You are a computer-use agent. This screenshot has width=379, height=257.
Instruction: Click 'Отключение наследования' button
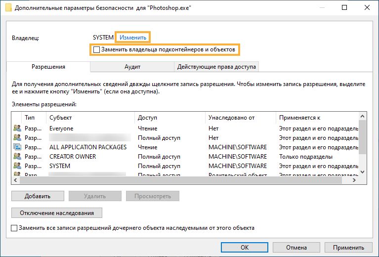tap(57, 213)
